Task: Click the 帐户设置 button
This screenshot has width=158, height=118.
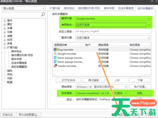Action: (140, 87)
